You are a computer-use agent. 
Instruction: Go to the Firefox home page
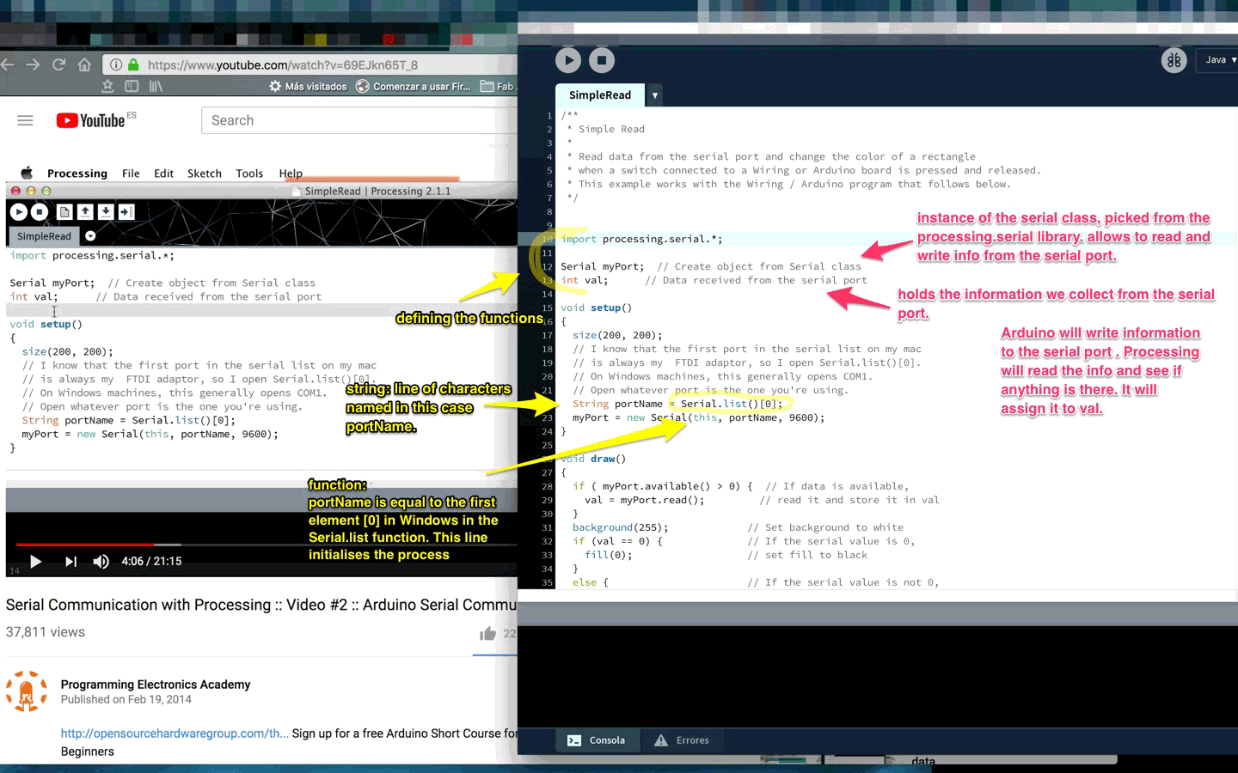pos(84,64)
